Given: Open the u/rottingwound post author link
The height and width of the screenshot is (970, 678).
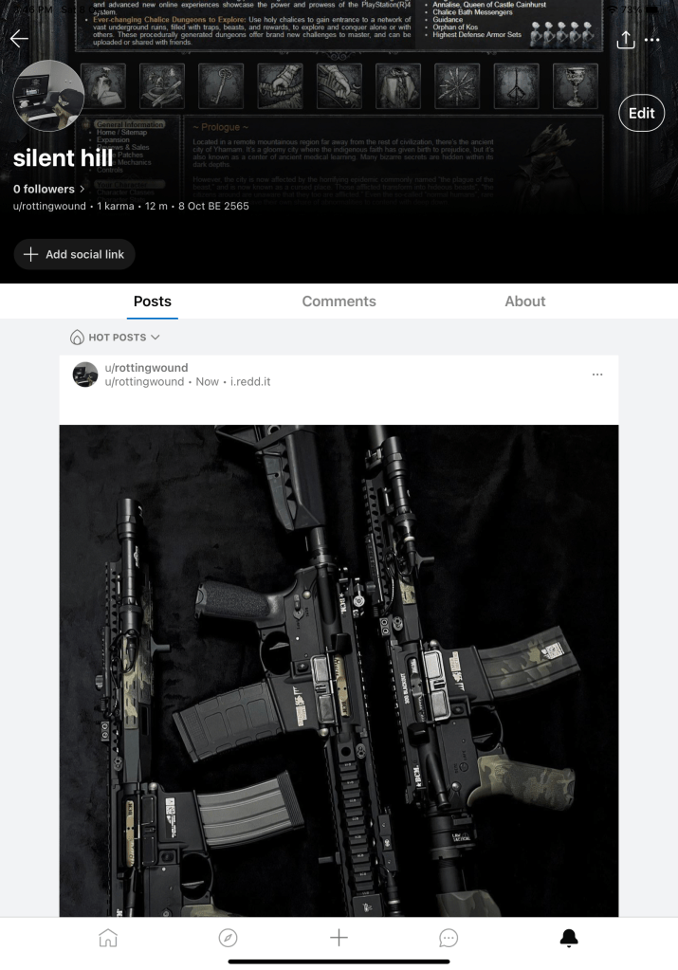Looking at the screenshot, I should 146,368.
